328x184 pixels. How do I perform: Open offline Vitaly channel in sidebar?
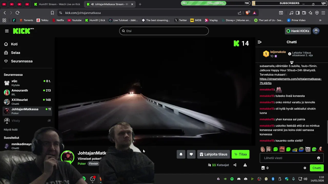pos(27,120)
